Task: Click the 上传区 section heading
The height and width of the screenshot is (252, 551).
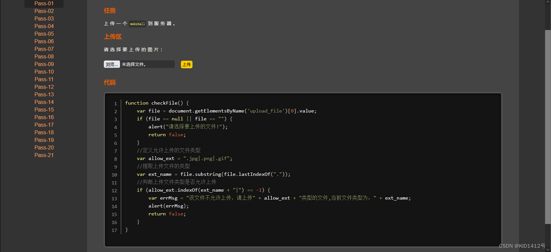Action: click(113, 37)
